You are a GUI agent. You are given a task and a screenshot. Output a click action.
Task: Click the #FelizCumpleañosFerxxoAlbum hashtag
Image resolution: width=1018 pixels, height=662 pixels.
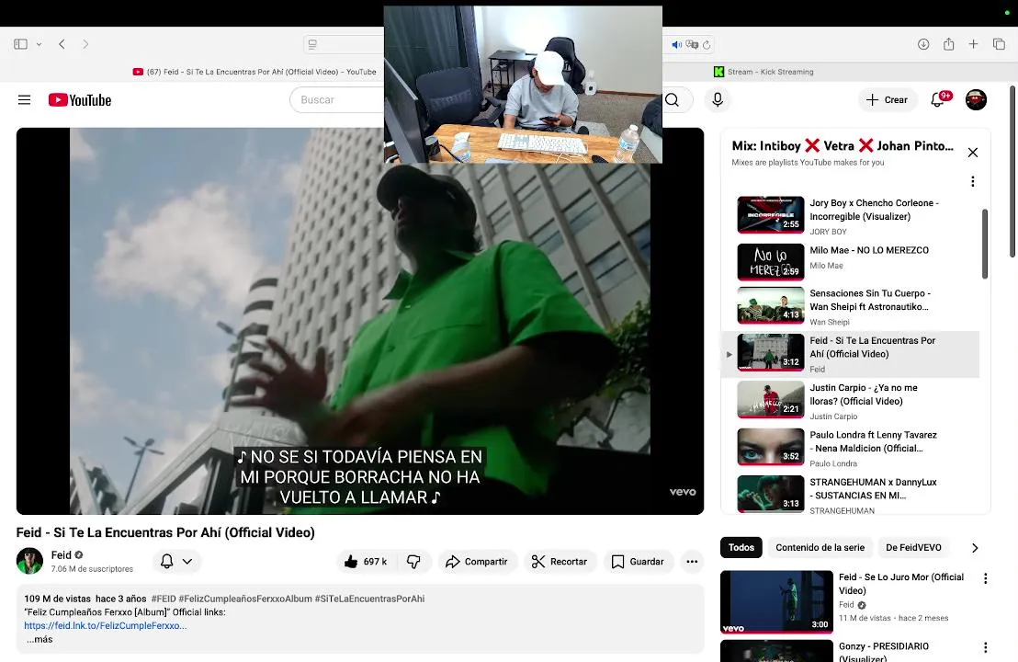(245, 599)
